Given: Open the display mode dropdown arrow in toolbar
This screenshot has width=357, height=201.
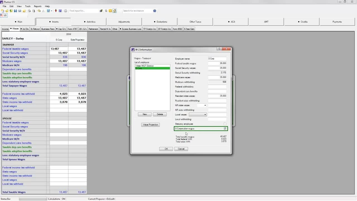Looking at the screenshot, I should 52,11.
